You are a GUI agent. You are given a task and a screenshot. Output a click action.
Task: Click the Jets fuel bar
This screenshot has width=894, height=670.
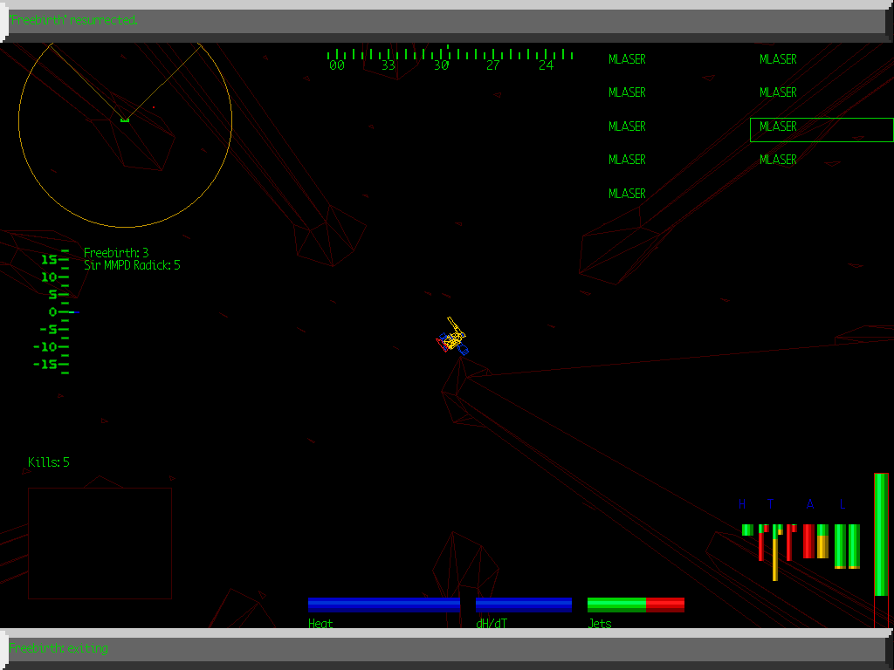(x=636, y=603)
